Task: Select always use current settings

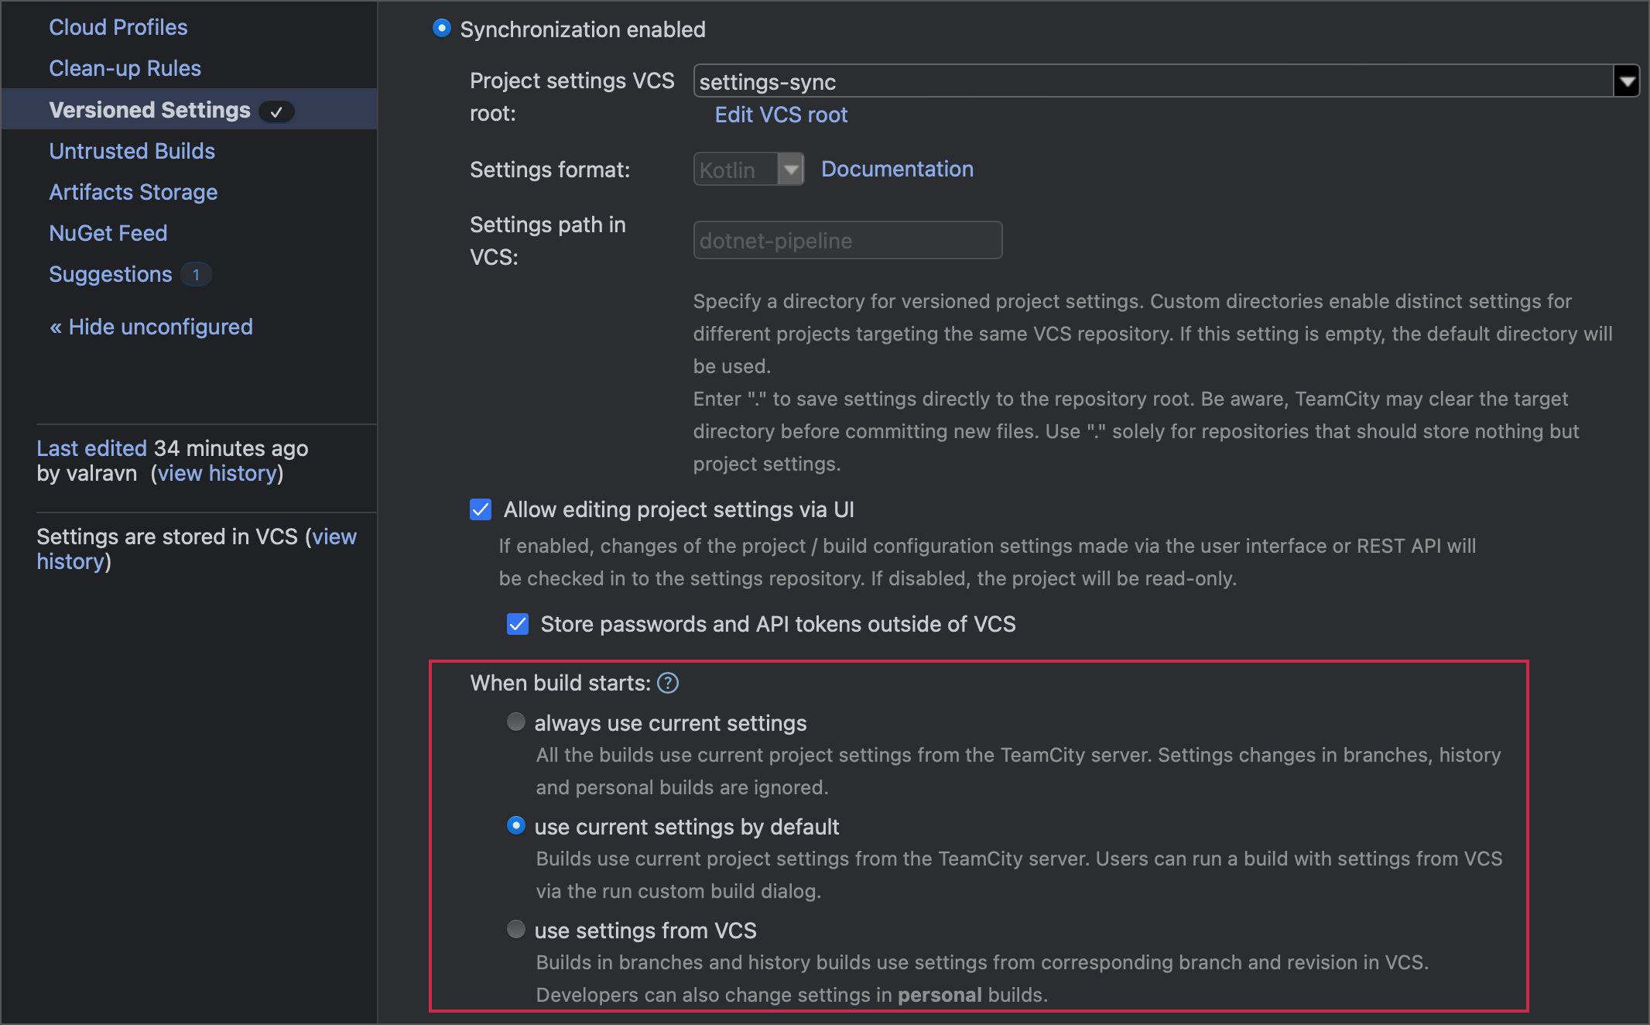Action: [515, 721]
